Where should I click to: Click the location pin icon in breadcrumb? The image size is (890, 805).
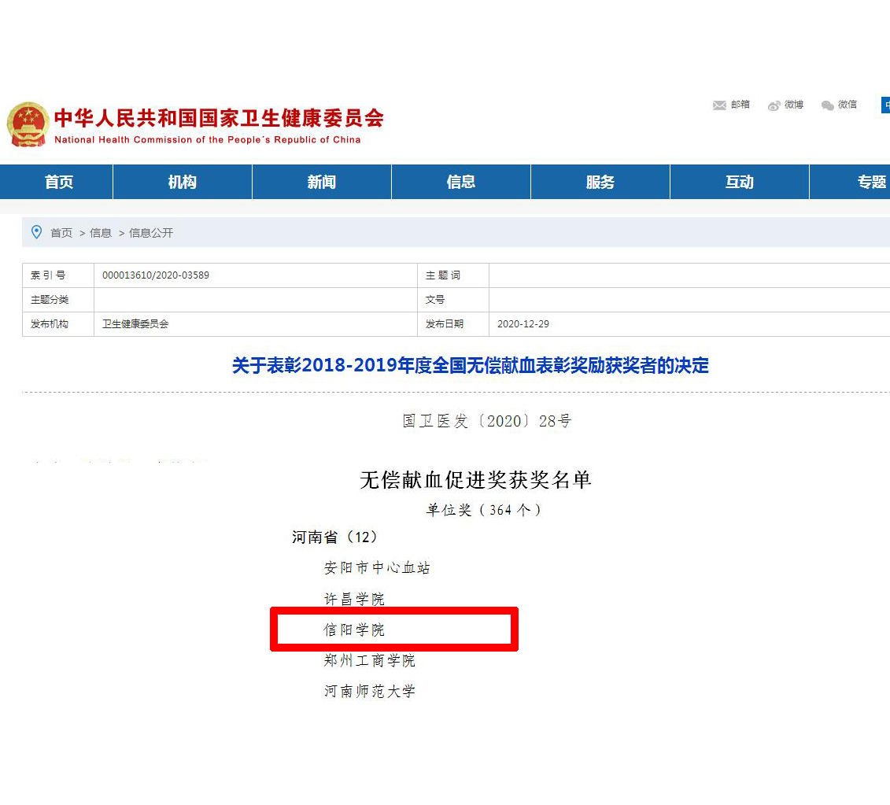(36, 232)
